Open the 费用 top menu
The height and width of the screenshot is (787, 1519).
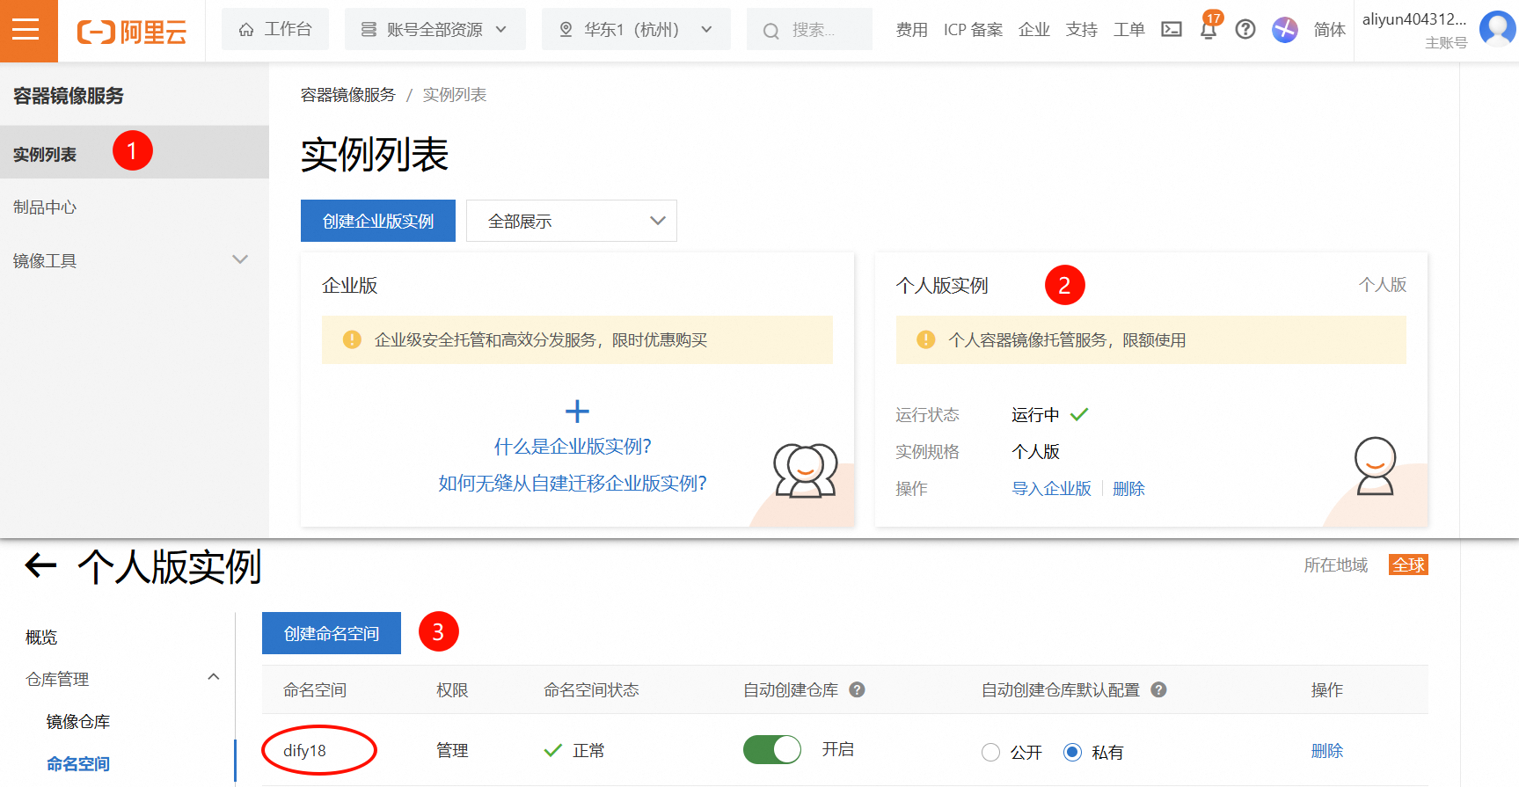click(912, 30)
